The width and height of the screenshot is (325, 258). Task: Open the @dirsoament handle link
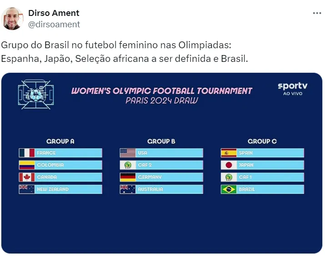[x=54, y=25]
